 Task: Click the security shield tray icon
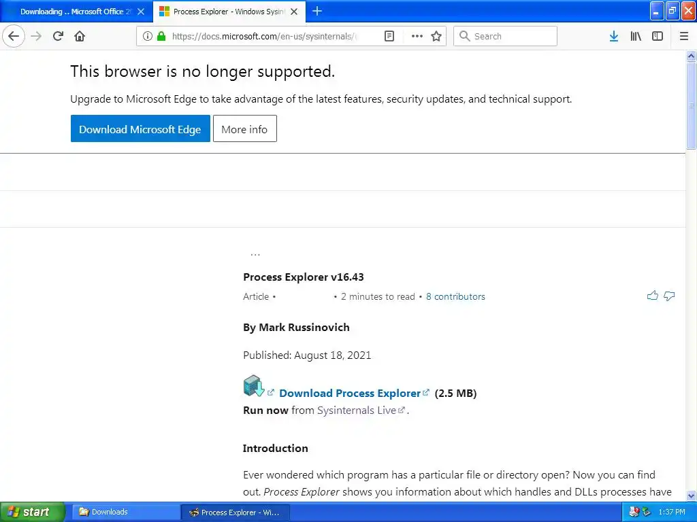click(x=634, y=512)
